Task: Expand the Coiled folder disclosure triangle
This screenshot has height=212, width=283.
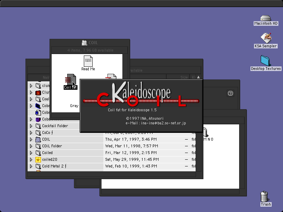Action: [31, 153]
